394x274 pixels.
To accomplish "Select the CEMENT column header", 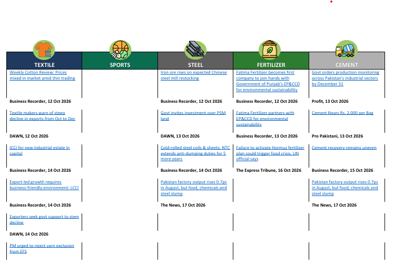I will click(347, 61).
